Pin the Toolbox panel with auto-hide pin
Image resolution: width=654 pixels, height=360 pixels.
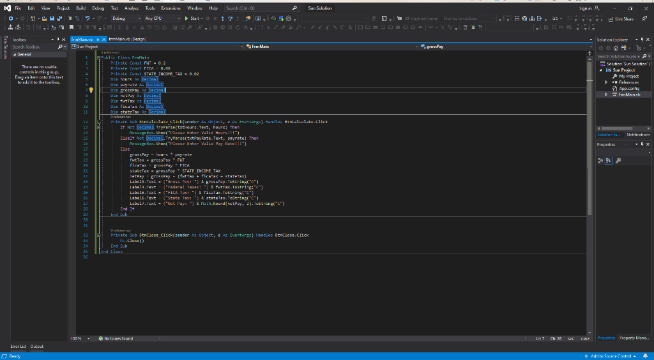coord(59,40)
